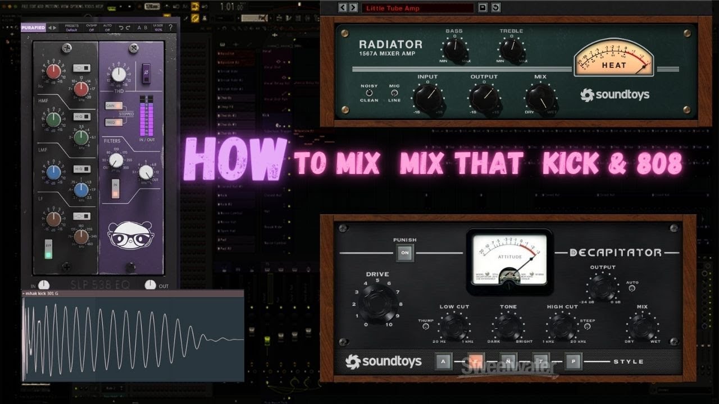Toggle the BYP bypass button on SLP EQ
The image size is (719, 404).
click(x=48, y=249)
